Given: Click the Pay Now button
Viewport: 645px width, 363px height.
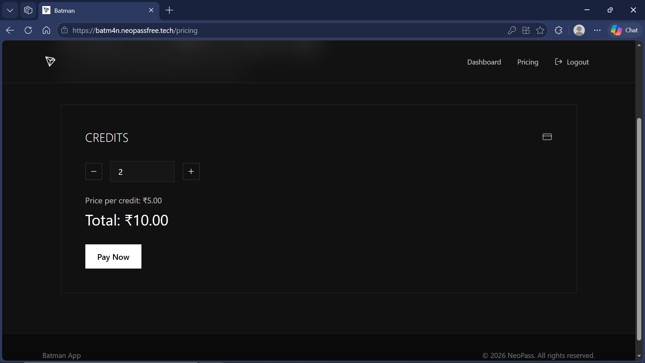Looking at the screenshot, I should (113, 256).
